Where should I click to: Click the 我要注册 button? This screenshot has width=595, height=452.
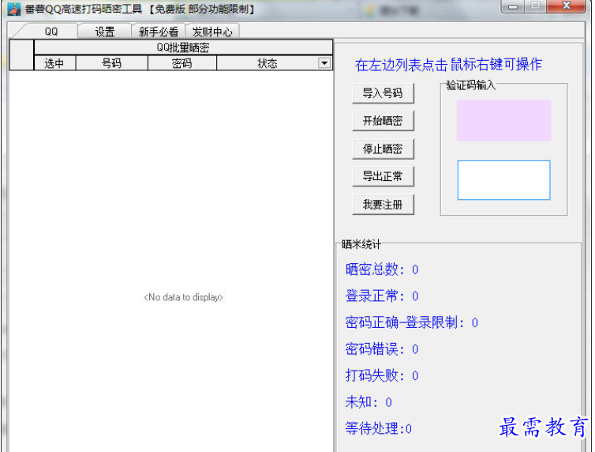click(383, 205)
